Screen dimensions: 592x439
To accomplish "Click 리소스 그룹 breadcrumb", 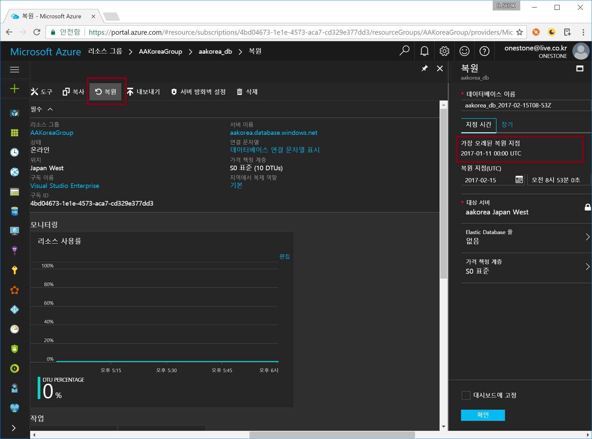I will click(105, 51).
